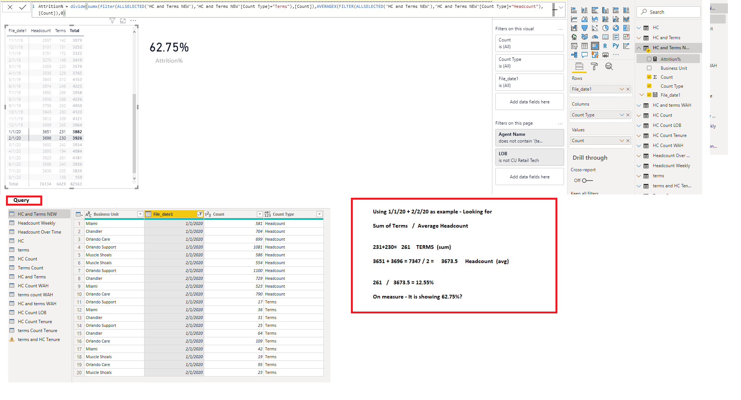741x400 pixels.
Task: Choose the funnel chart visual
Action: [x=585, y=28]
